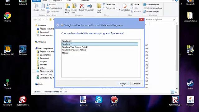Open Propriedades in Explorer ribbon

click(x=124, y=8)
